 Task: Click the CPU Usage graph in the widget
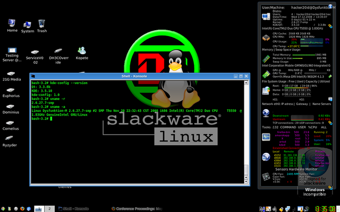[x=312, y=41]
